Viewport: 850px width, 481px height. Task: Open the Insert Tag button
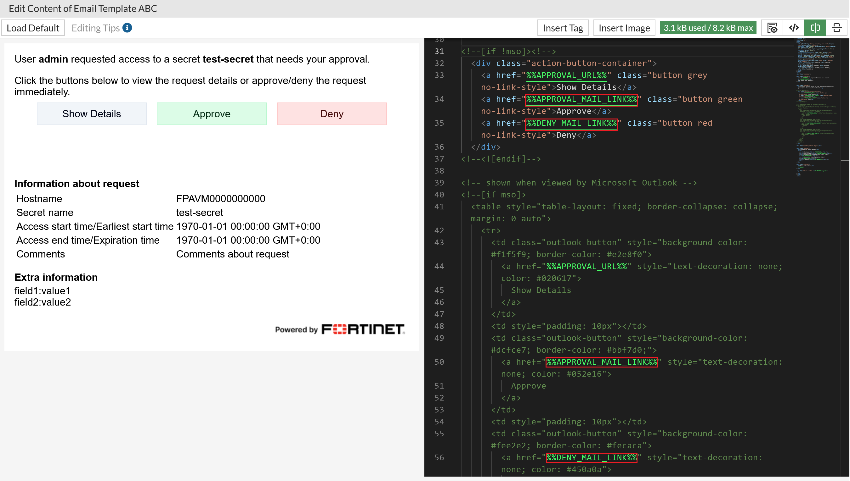[x=563, y=28]
